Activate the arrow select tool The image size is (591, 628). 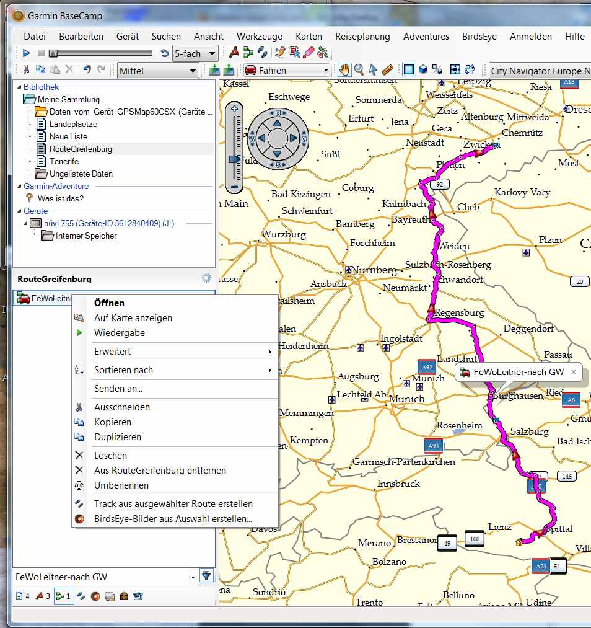point(373,69)
